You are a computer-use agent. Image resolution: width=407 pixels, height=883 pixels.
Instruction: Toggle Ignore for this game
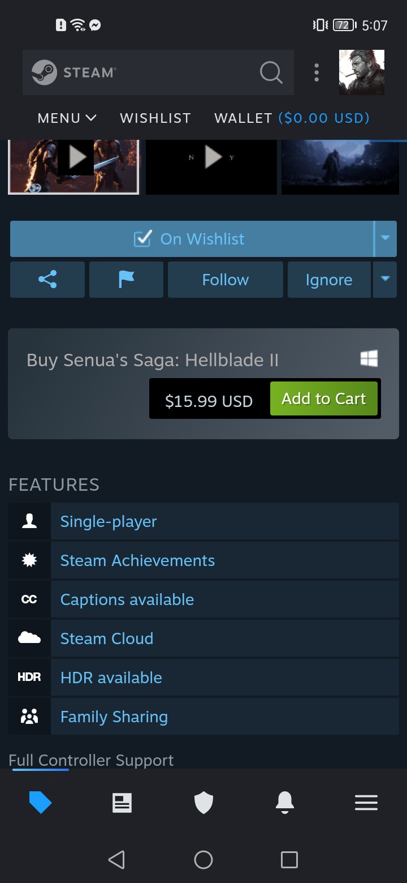(329, 280)
